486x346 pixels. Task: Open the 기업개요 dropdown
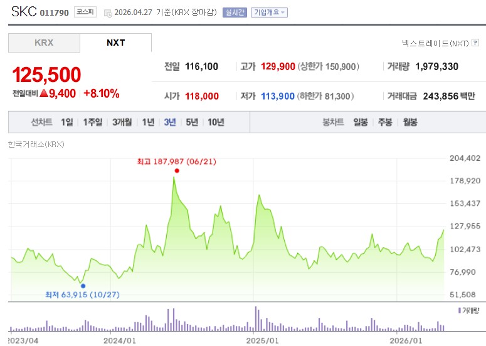269,13
